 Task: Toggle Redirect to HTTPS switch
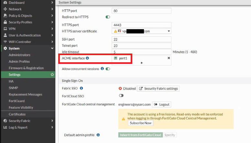pos(108,17)
